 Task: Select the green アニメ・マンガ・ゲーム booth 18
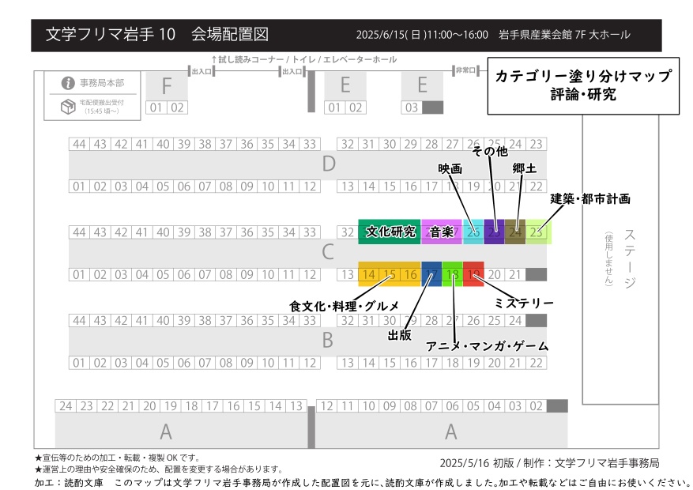451,274
